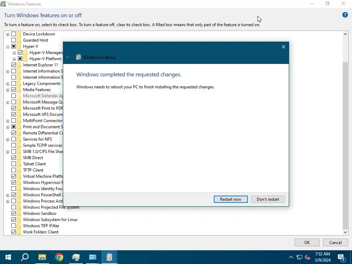Launch Google Chrome from taskbar
Screen dimensions: 352x264
[59, 257]
